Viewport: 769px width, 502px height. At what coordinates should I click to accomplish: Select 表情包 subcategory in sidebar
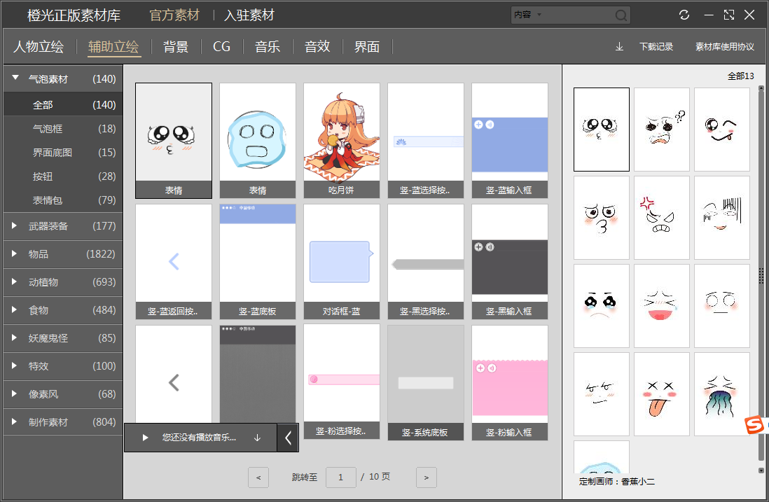48,200
